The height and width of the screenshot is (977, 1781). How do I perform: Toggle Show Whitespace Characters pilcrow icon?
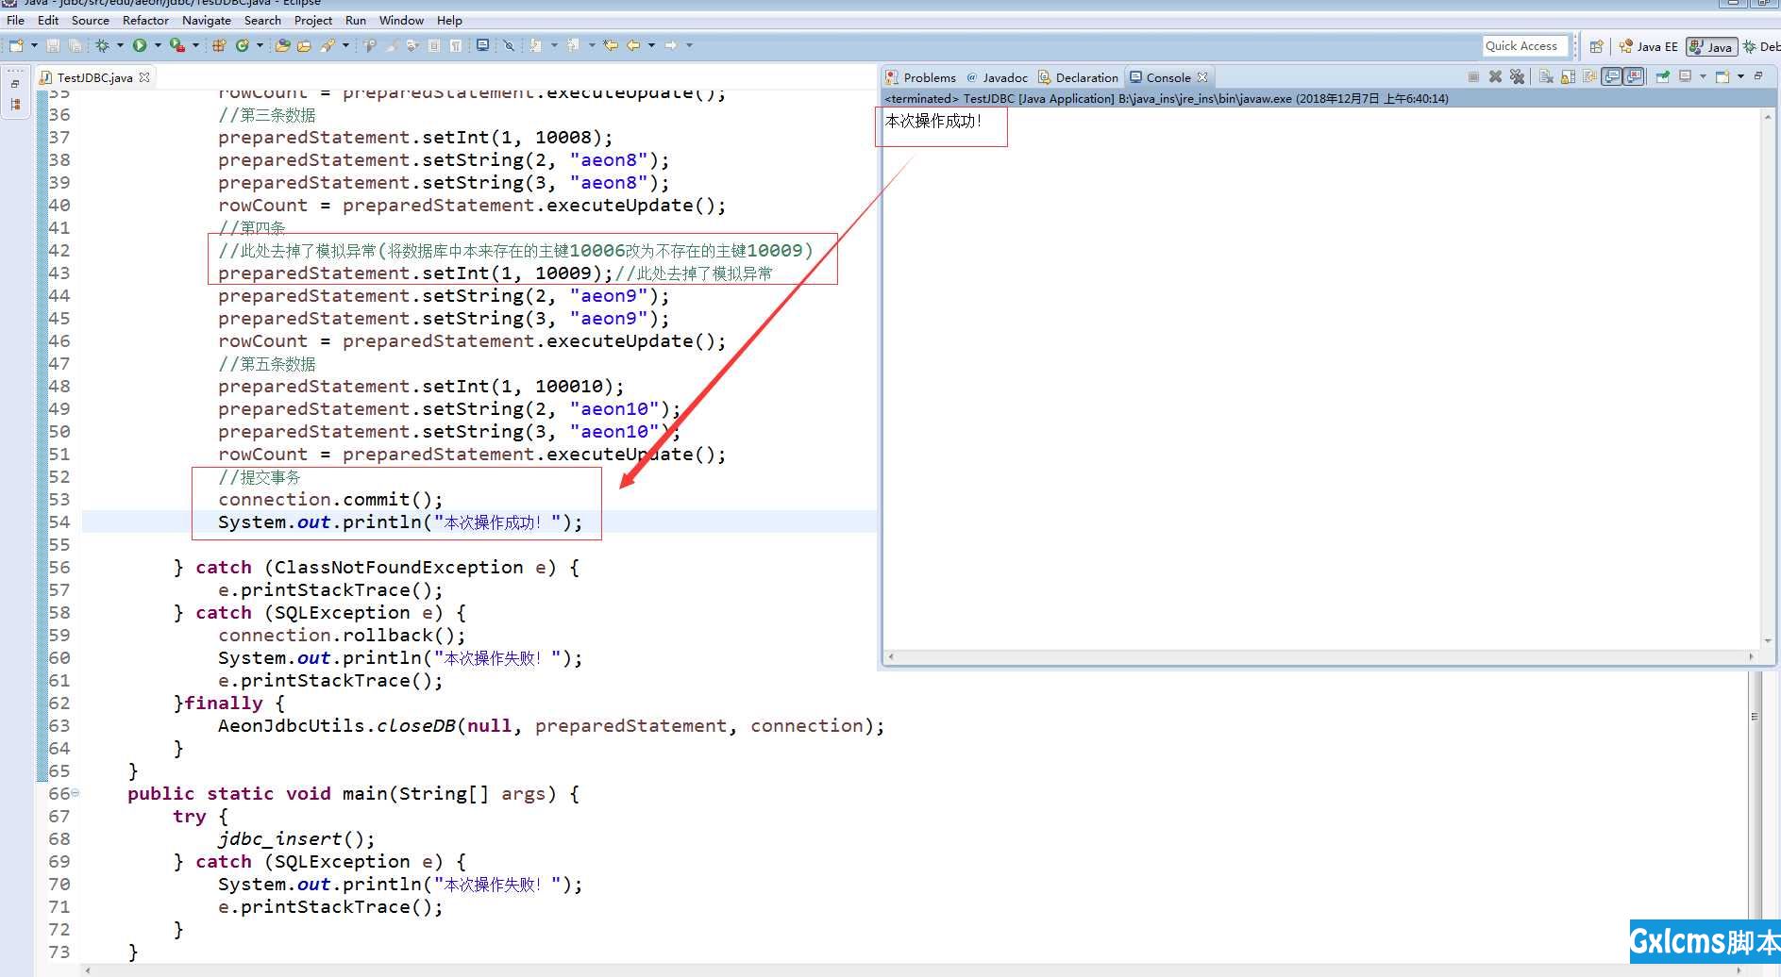455,45
